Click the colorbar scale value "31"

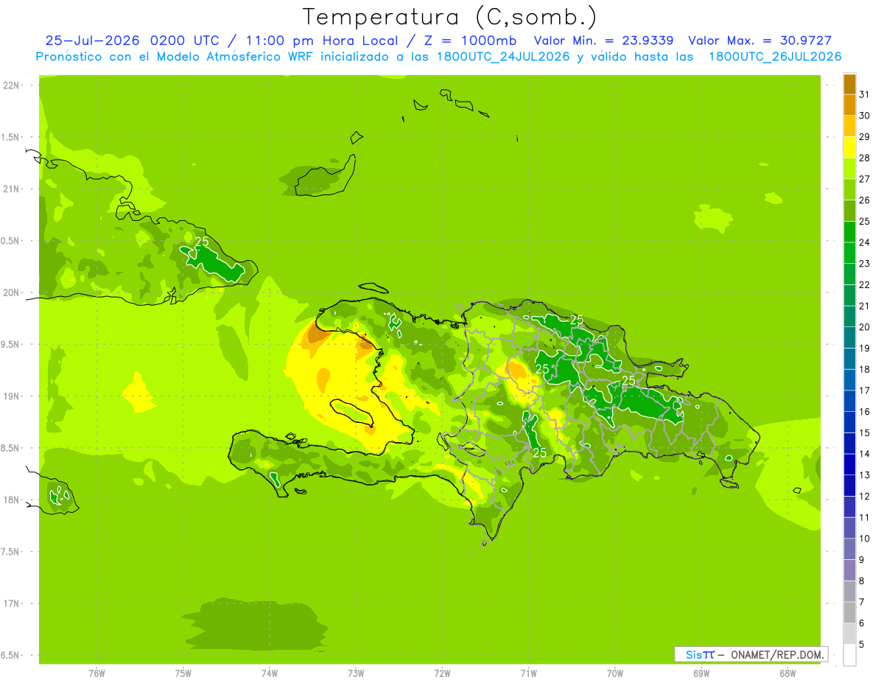tap(865, 94)
